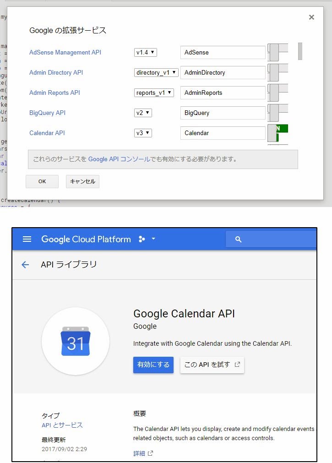Click the project selector dots icon
Image resolution: width=332 pixels, height=463 pixels.
click(142, 239)
